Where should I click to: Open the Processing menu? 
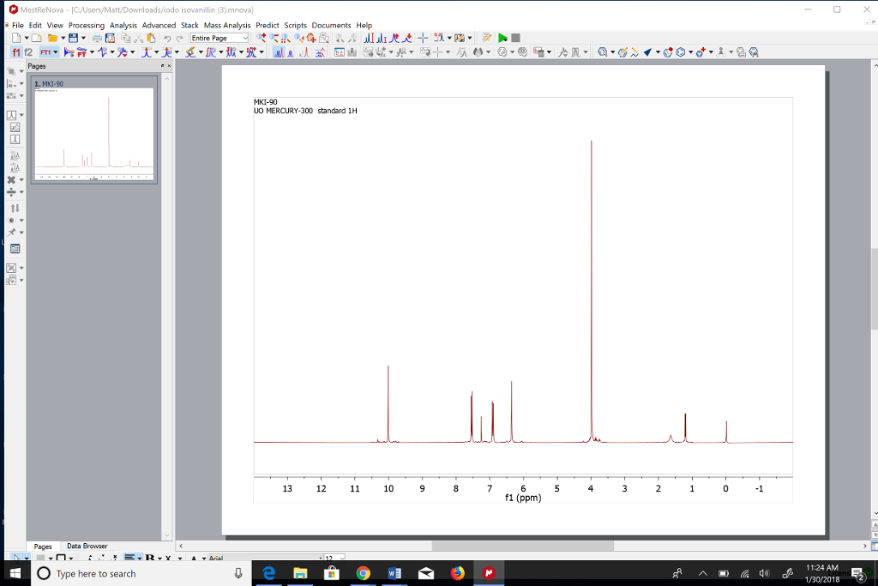click(x=86, y=26)
